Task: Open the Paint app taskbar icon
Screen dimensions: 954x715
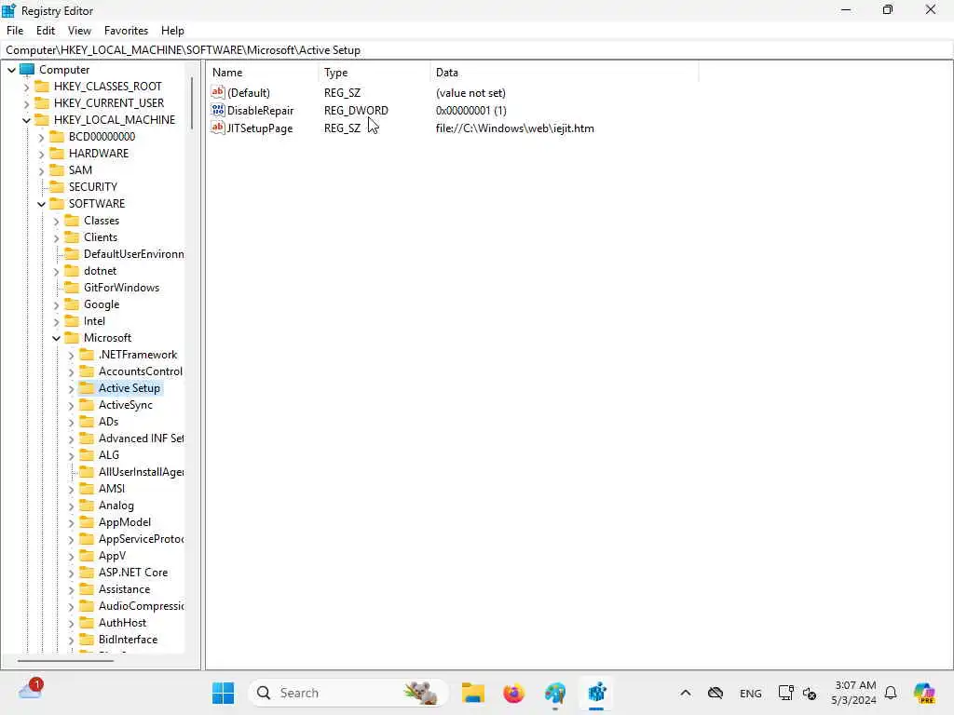Action: 555,693
